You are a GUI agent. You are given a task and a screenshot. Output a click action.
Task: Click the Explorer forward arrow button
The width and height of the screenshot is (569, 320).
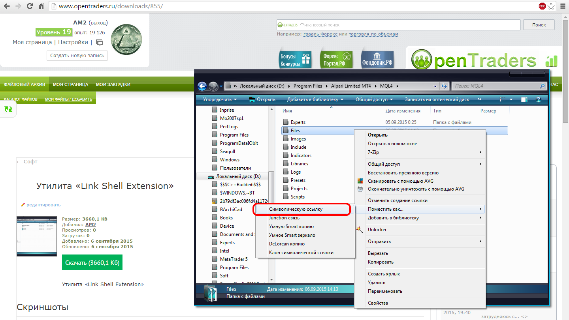coord(213,86)
